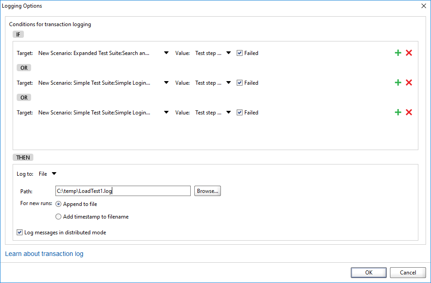Expand the 'Log to' File dropdown
This screenshot has height=283, width=431.
[54, 173]
